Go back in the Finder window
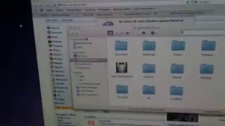This screenshot has height=126, width=225. click(x=72, y=34)
